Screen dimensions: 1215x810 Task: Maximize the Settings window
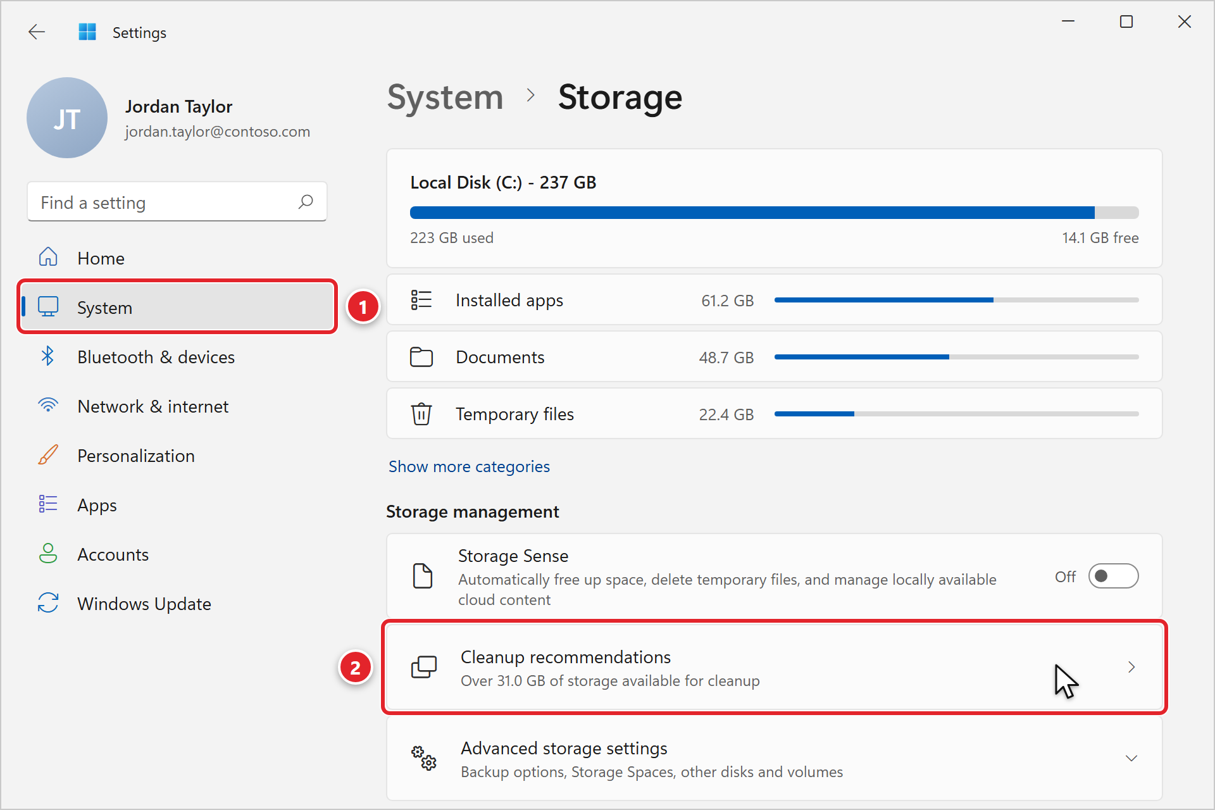point(1126,22)
